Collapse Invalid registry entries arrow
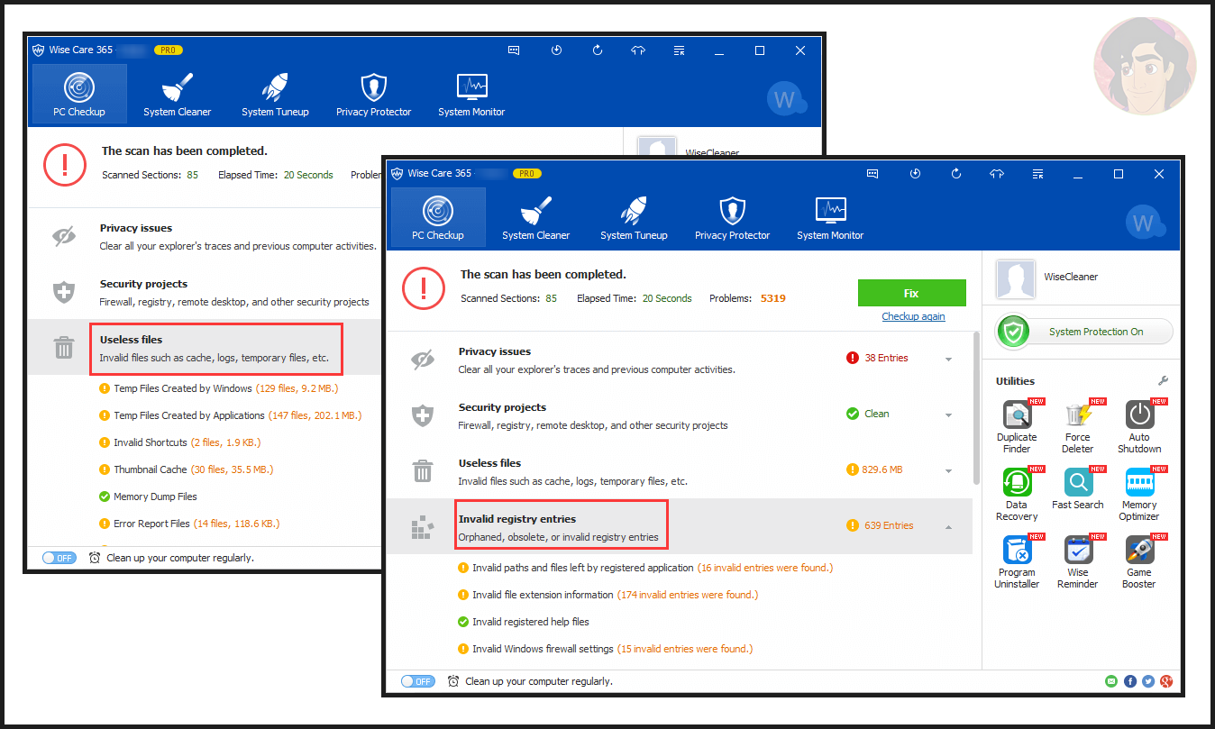This screenshot has width=1215, height=729. click(x=948, y=526)
